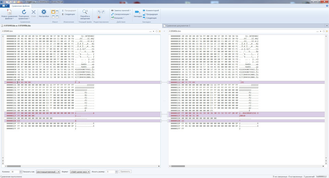Select left difference row 00000112 C9 81 88 BD
Viewport: 329px width, 178px height.
point(83,82)
